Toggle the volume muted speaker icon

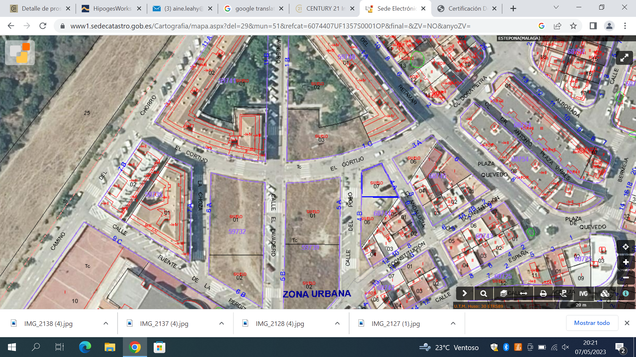565,347
